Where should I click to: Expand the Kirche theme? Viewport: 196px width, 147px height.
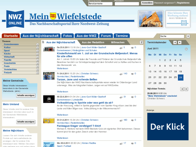pyautogui.click(x=37, y=54)
